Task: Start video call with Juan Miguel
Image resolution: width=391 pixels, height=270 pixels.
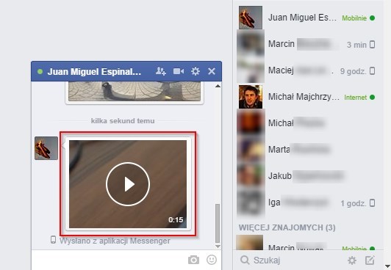Action: click(x=179, y=71)
